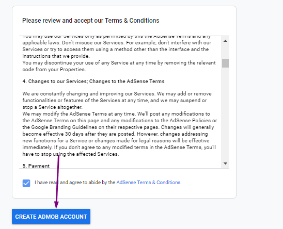Click the scrollbar track below the thumb
This screenshot has height=229, width=283.
click(225, 113)
